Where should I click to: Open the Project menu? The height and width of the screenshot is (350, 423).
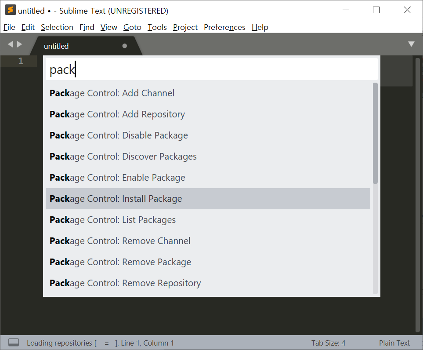[x=185, y=27]
